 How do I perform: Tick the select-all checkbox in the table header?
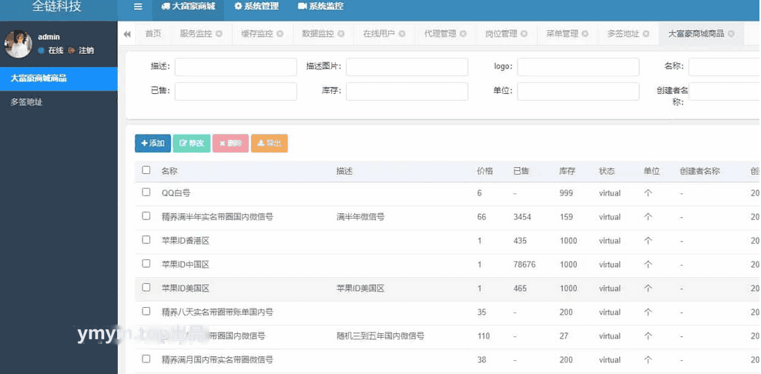pyautogui.click(x=146, y=170)
